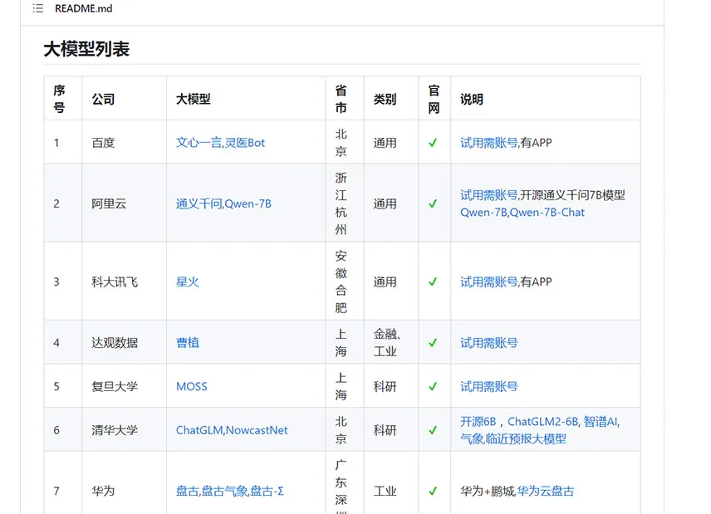Image resolution: width=711 pixels, height=514 pixels.
Task: Open the 灵医Bot model link
Action: (245, 143)
